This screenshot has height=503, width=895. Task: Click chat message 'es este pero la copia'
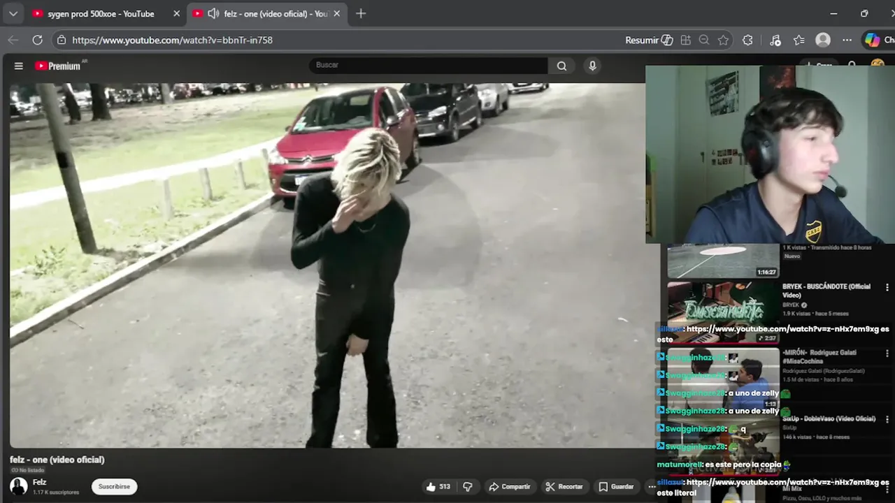pos(743,465)
